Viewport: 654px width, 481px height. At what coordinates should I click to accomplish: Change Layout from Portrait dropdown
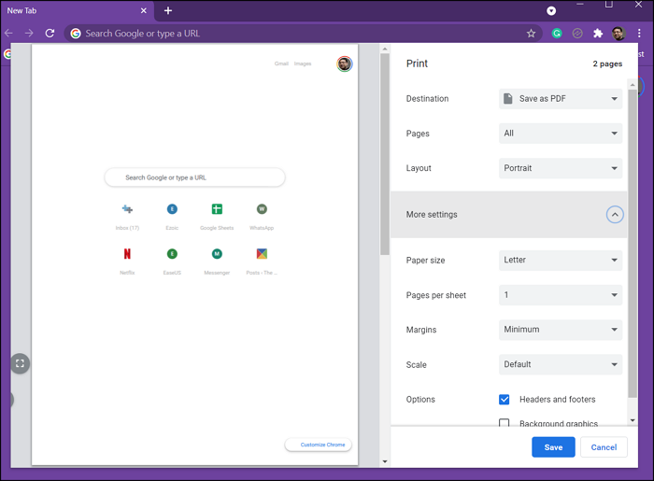(x=561, y=168)
